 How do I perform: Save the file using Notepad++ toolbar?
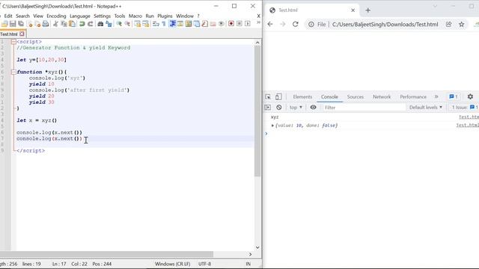(13, 24)
